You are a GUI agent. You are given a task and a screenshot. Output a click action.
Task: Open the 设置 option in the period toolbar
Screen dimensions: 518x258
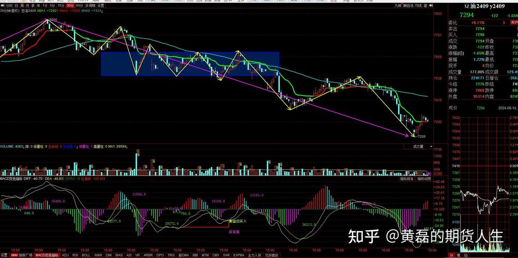(101, 6)
